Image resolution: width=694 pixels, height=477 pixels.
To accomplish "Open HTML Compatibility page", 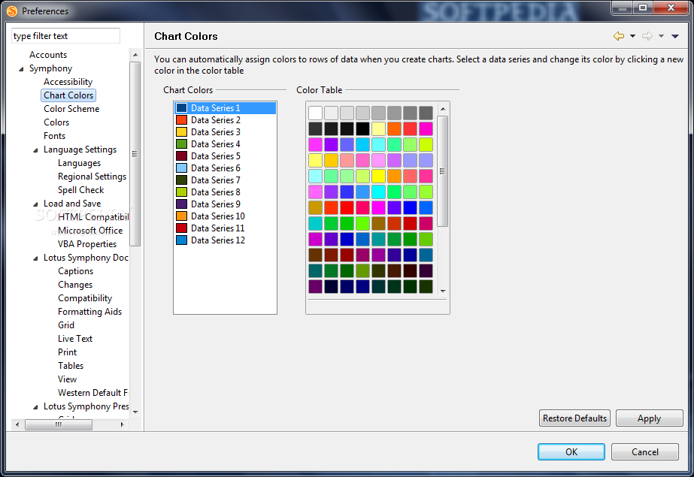I will tap(93, 217).
